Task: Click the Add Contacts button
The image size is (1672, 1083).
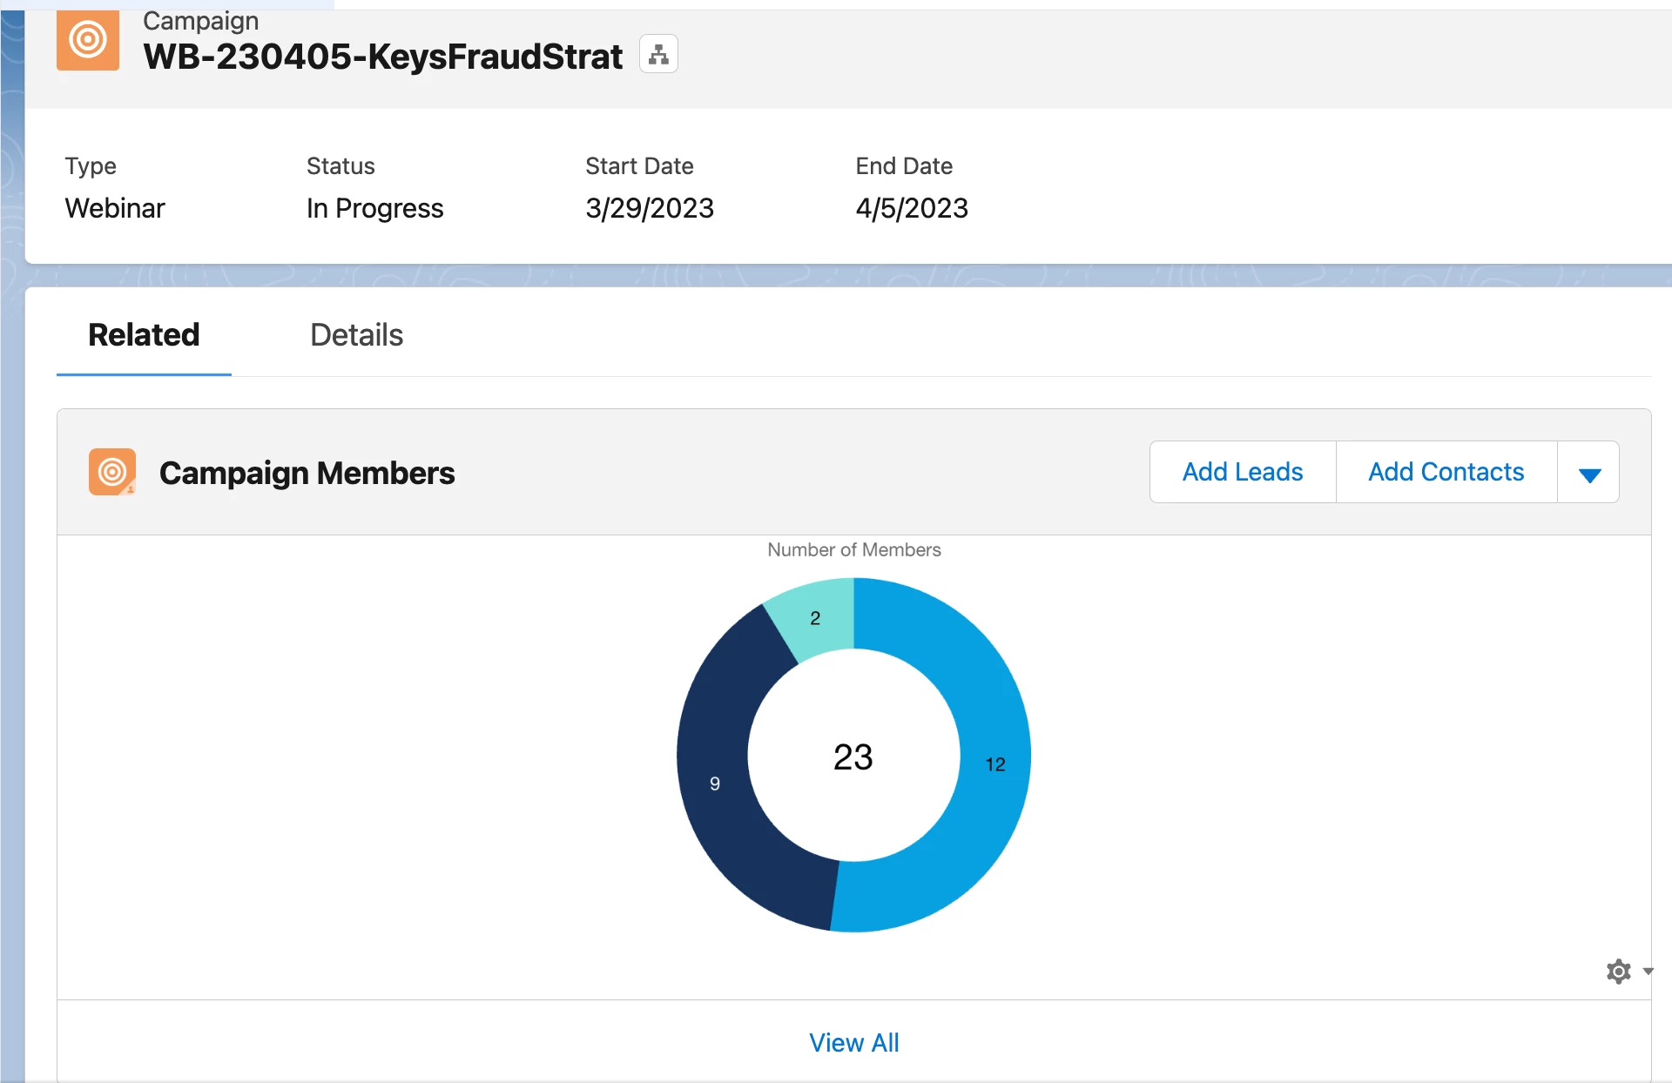Action: pyautogui.click(x=1446, y=472)
